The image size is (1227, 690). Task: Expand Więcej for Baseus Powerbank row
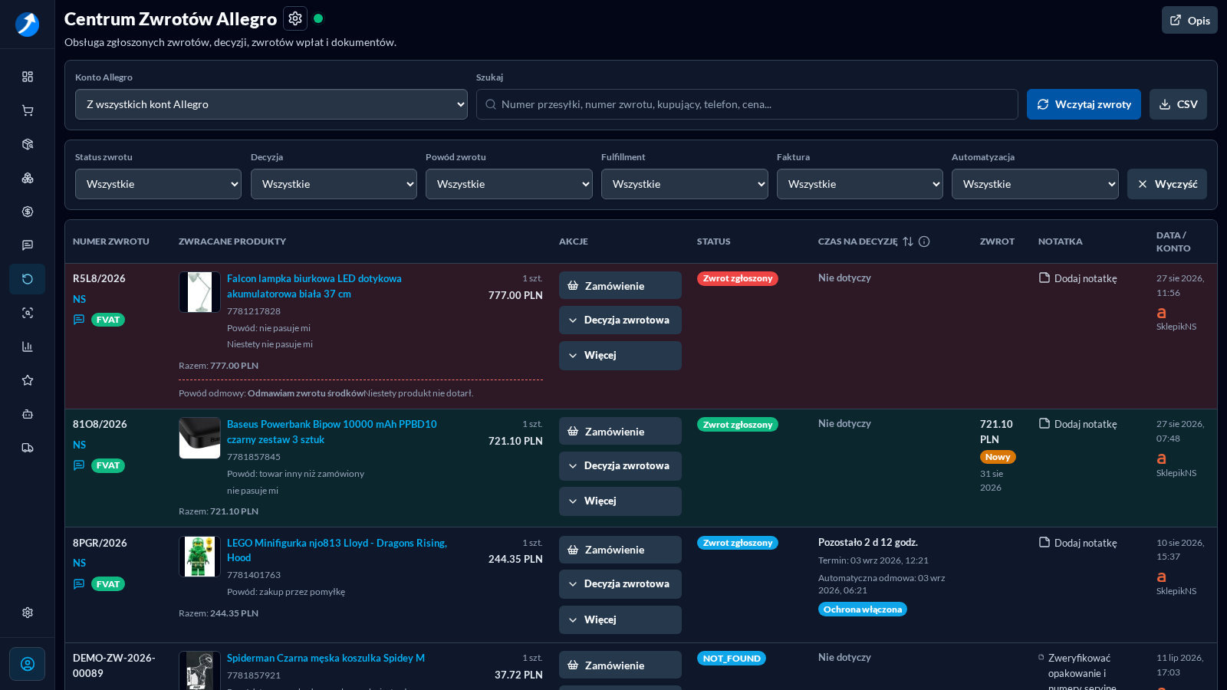tap(620, 501)
